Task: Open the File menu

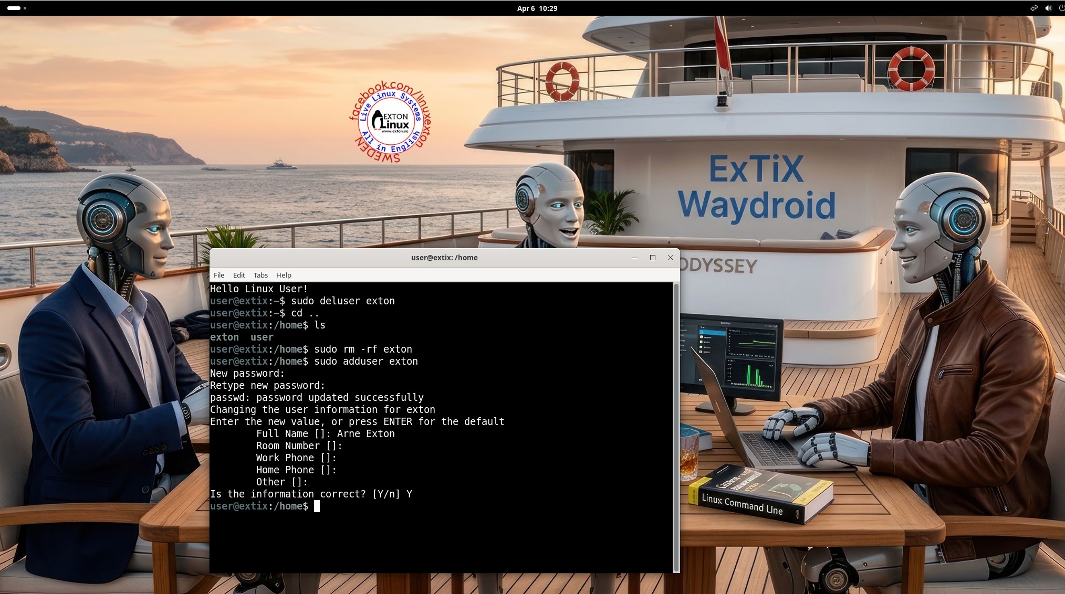Action: [219, 275]
